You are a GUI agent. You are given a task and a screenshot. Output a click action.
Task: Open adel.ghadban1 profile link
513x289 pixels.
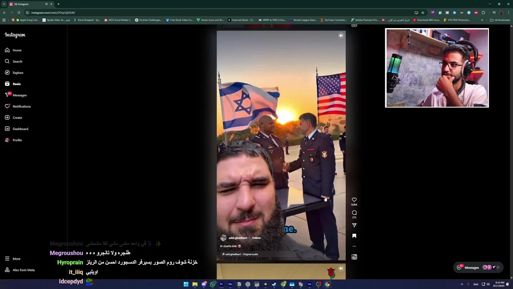click(238, 238)
